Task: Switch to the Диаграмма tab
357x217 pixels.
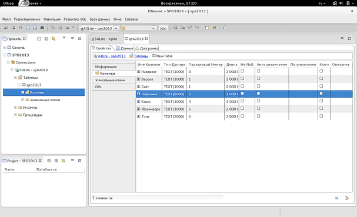Action: pos(146,48)
